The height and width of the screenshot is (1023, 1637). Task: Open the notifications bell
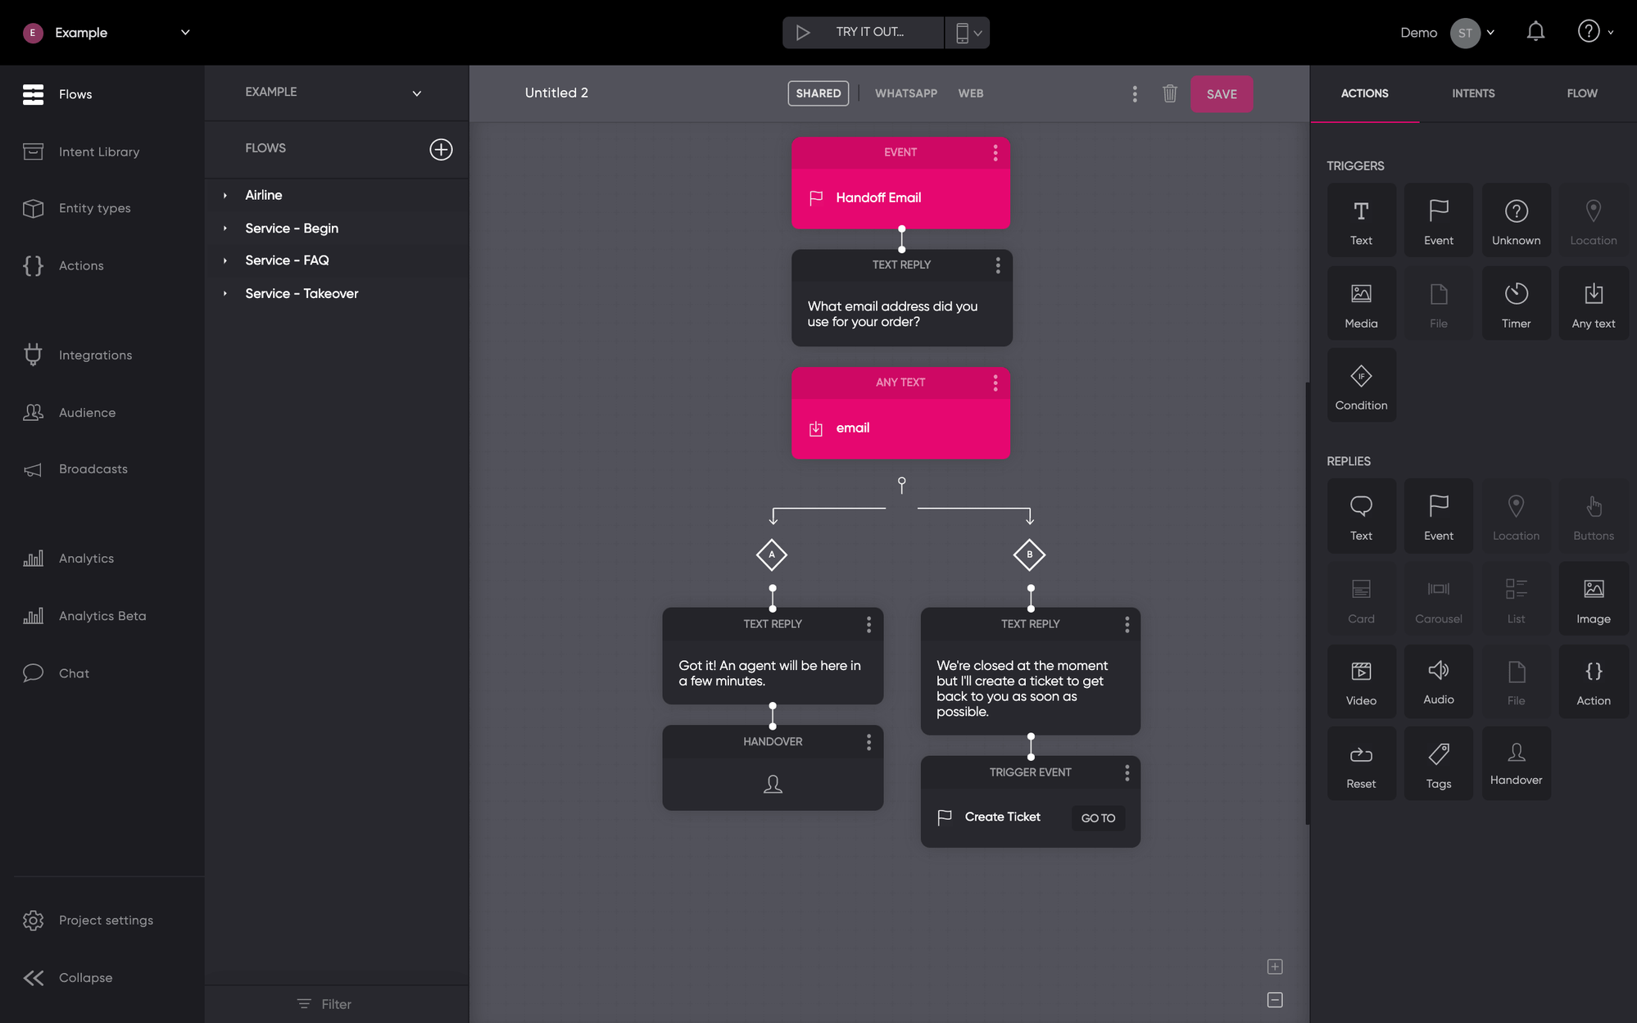[1535, 32]
